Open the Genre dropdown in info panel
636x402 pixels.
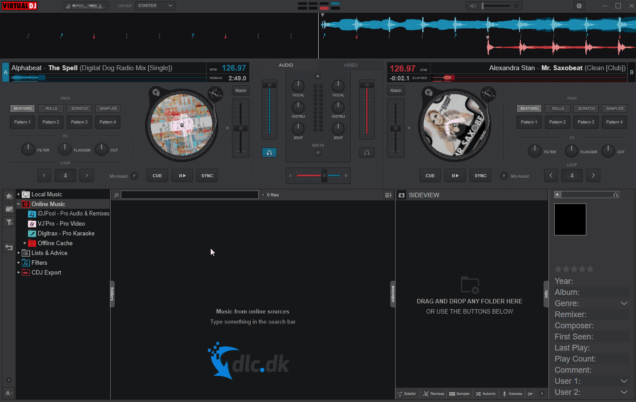pyautogui.click(x=624, y=303)
